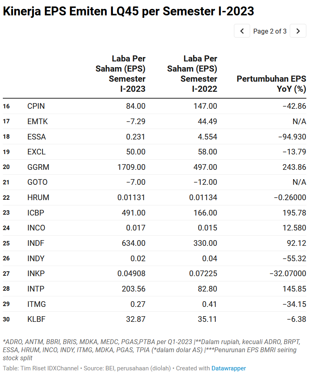Go to previous table page
This screenshot has height=374, width=310.
(x=242, y=31)
